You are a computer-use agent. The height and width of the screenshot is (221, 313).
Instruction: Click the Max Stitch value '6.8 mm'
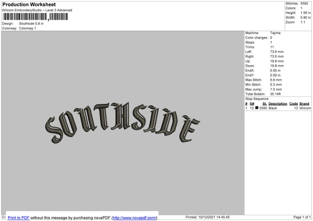point(276,80)
